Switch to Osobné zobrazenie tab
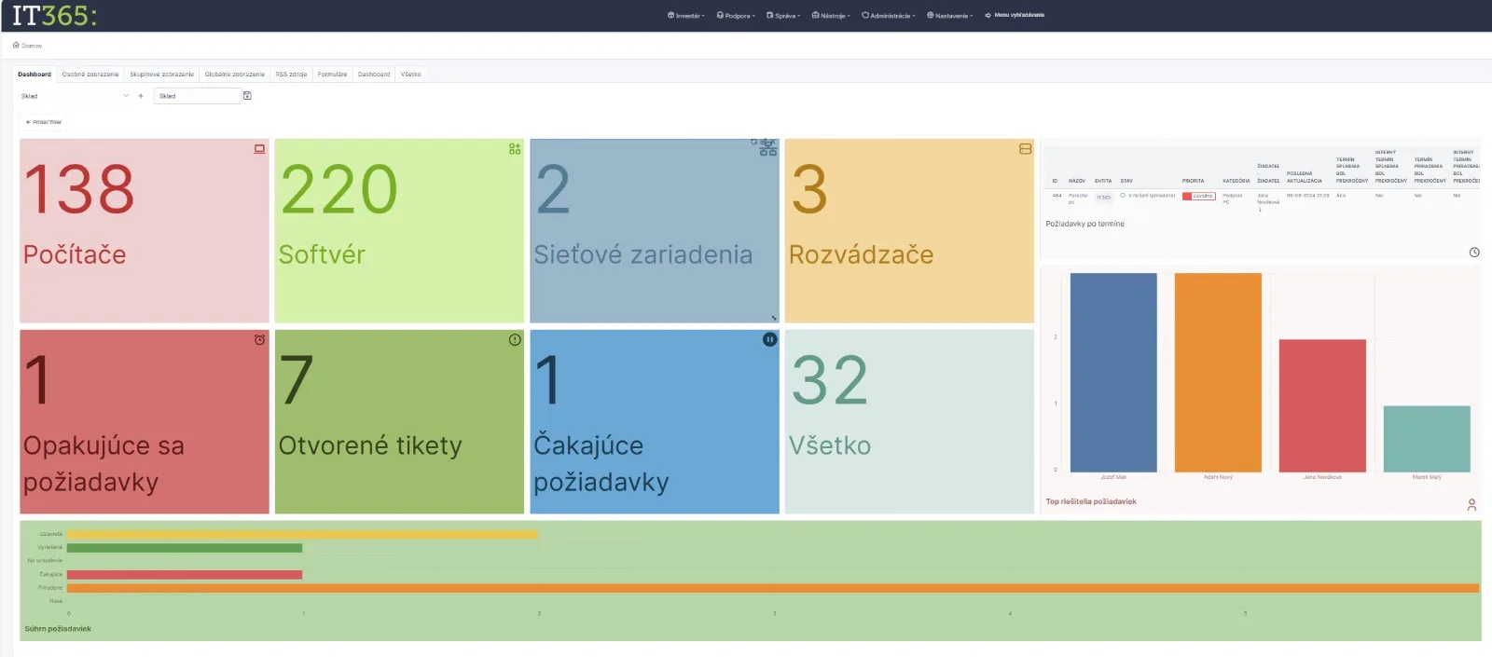 tap(90, 75)
